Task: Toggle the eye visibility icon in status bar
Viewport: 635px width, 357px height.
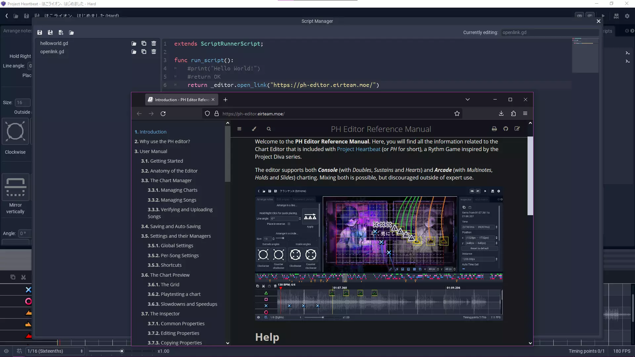Action: coord(6,351)
